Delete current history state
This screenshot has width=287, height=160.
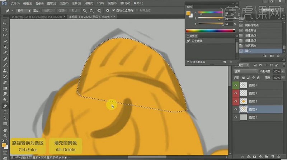point(278,56)
